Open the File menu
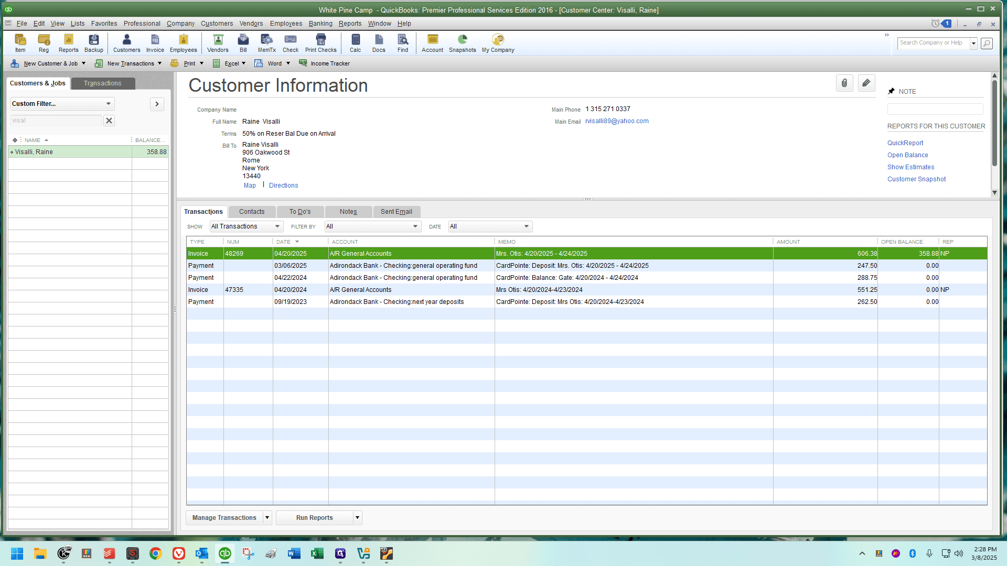The image size is (1007, 566). (22, 24)
